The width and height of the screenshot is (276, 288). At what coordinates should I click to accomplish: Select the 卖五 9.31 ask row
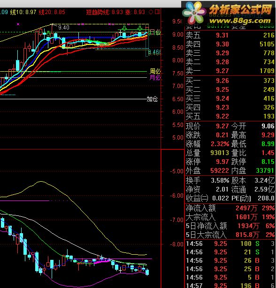click(230, 35)
